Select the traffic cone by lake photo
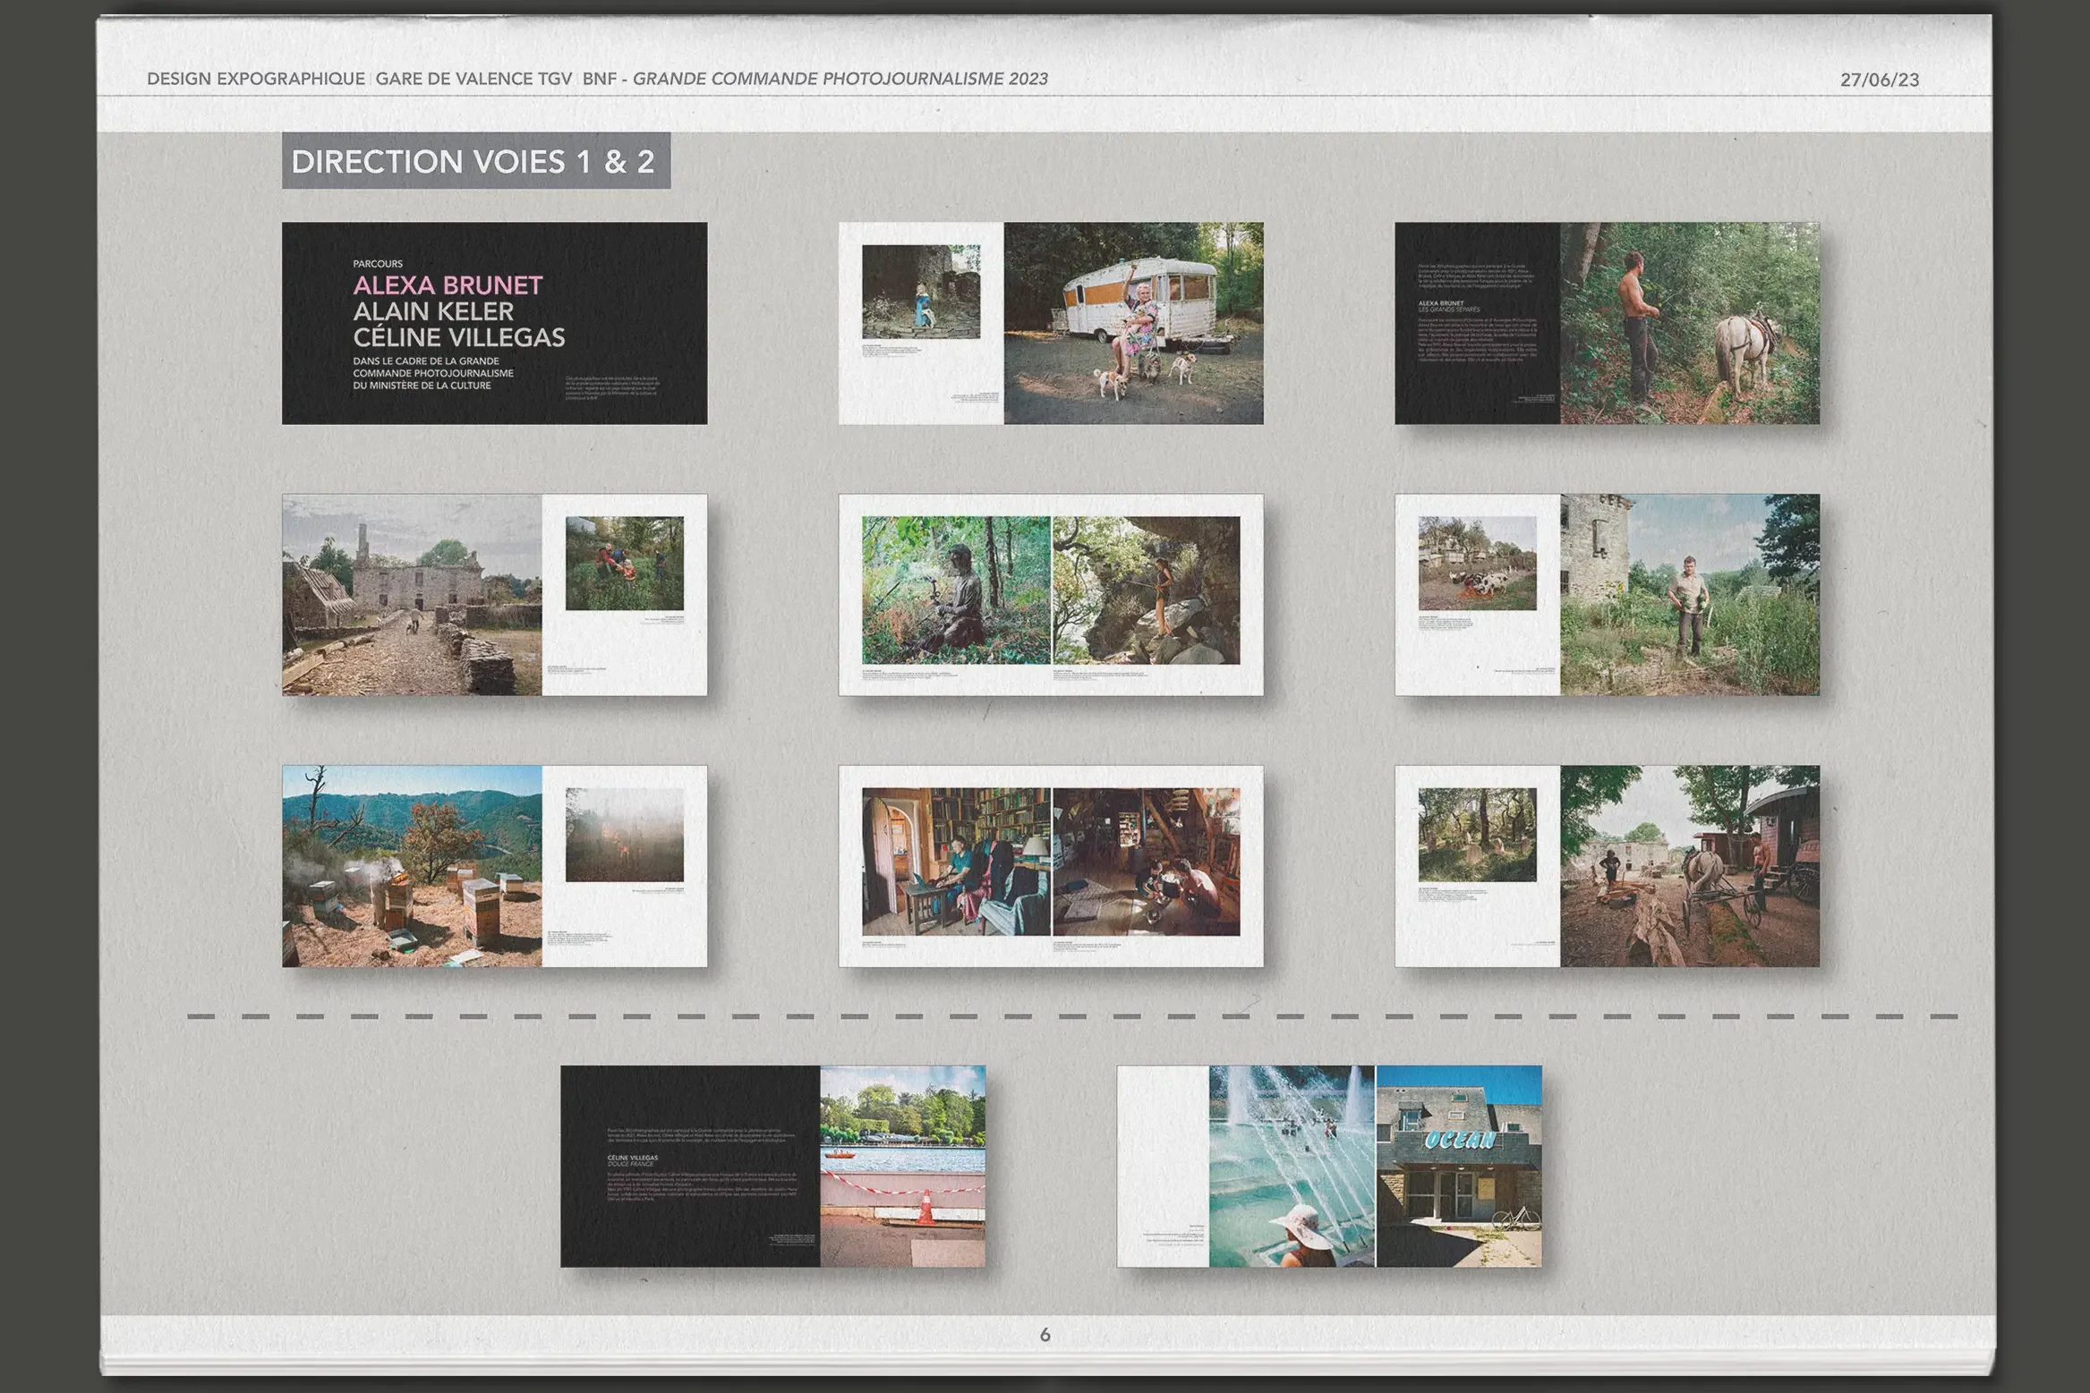 pos(902,1166)
